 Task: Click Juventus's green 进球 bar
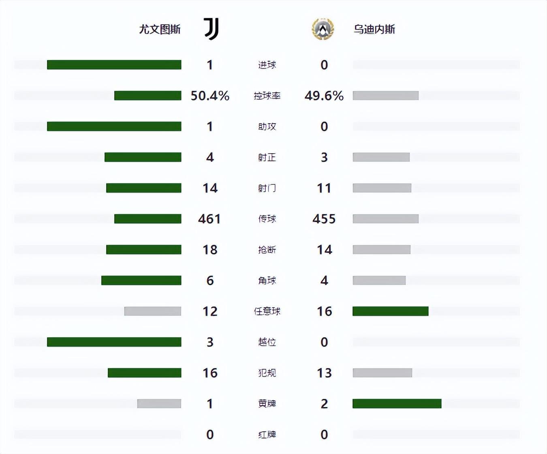point(114,65)
